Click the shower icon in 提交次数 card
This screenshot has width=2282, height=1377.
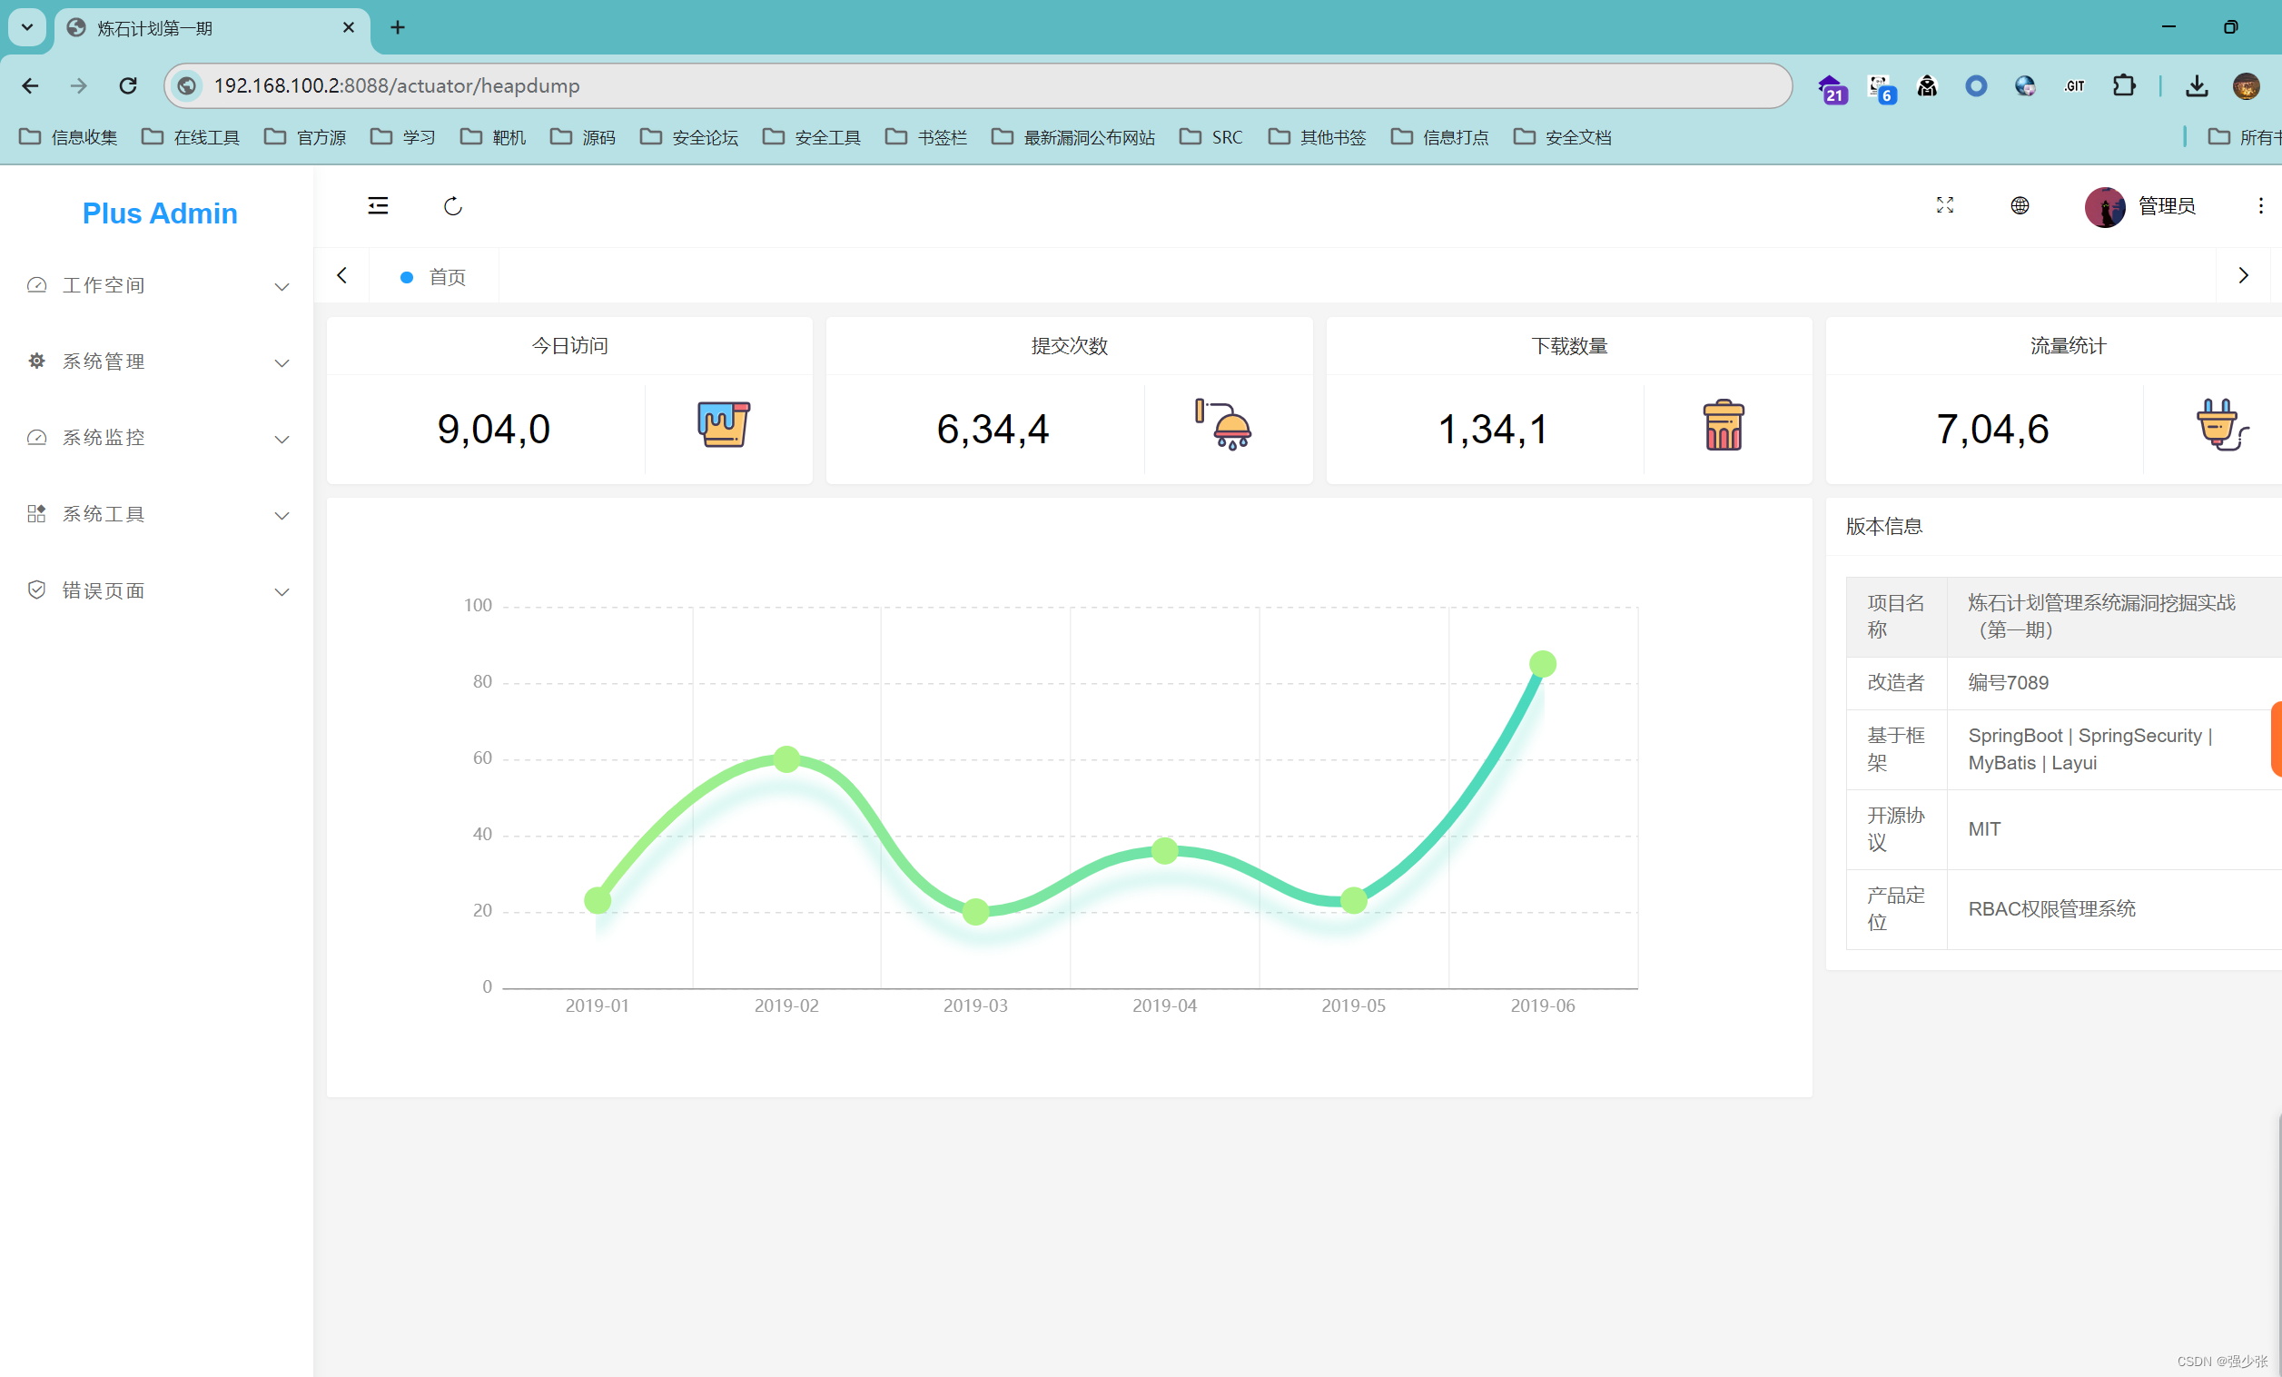pyautogui.click(x=1223, y=424)
